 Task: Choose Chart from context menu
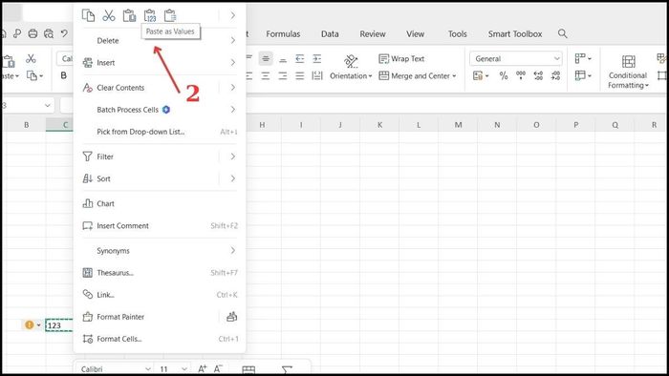(160, 203)
